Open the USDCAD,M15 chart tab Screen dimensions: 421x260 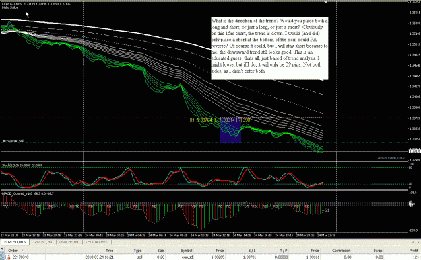(x=96, y=242)
